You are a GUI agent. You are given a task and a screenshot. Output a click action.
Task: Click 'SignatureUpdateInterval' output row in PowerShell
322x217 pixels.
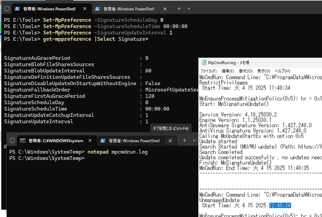(x=76, y=122)
